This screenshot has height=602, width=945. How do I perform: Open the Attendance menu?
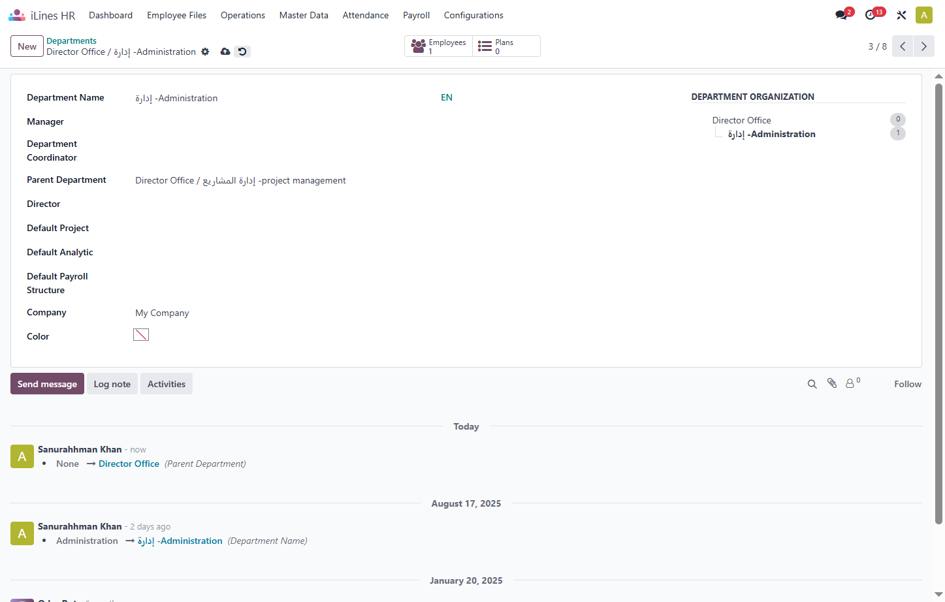(x=366, y=15)
